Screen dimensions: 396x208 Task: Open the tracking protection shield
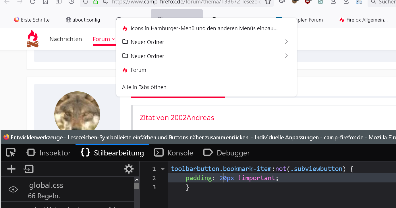86,2
